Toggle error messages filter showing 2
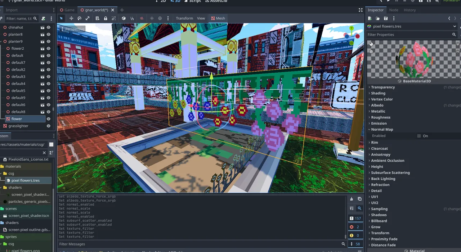This screenshot has height=252, width=461. point(355,227)
